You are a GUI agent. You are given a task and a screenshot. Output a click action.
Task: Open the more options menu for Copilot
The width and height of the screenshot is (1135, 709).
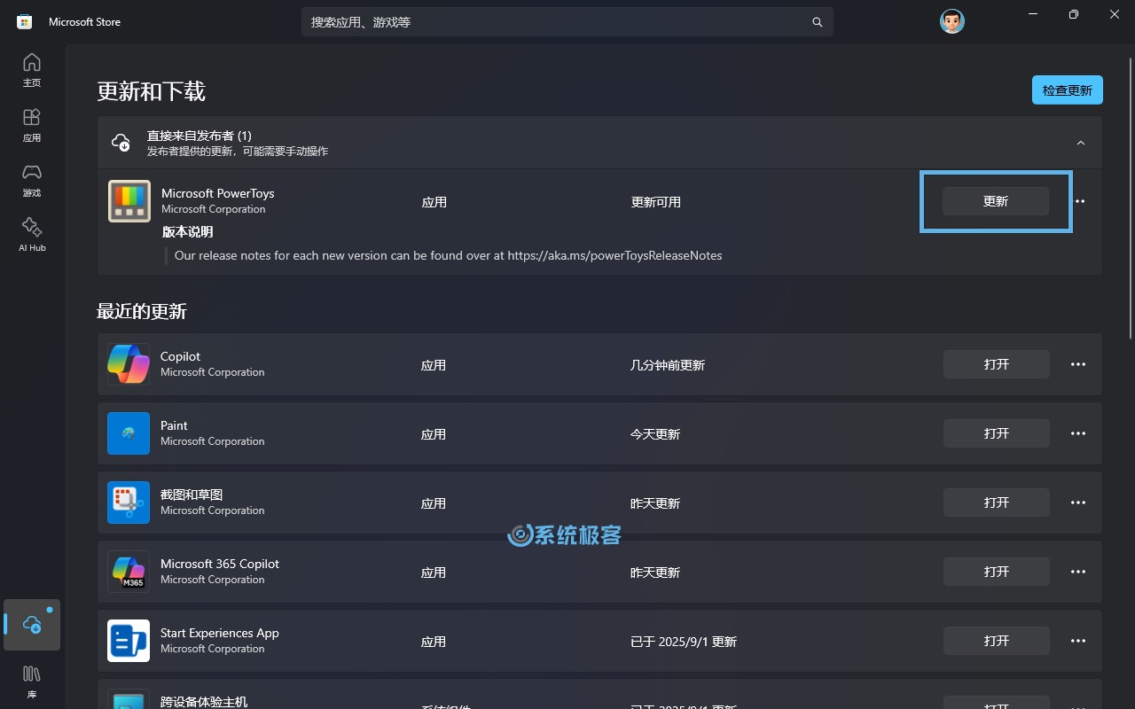click(1078, 364)
